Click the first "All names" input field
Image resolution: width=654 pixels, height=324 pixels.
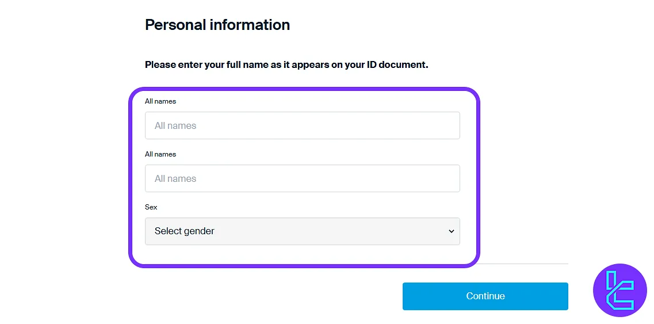pyautogui.click(x=302, y=125)
